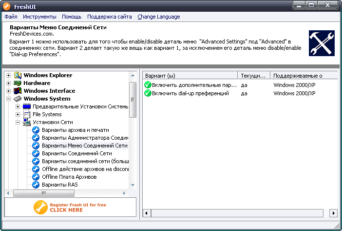Screen dimensions: 342x231
Task: Select Варианты архива и печати tree item
Action: (76, 130)
